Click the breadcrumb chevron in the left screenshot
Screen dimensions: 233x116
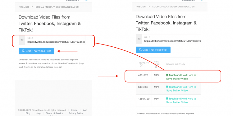[x=32, y=7]
